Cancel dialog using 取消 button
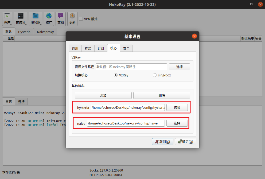 pyautogui.click(x=162, y=141)
